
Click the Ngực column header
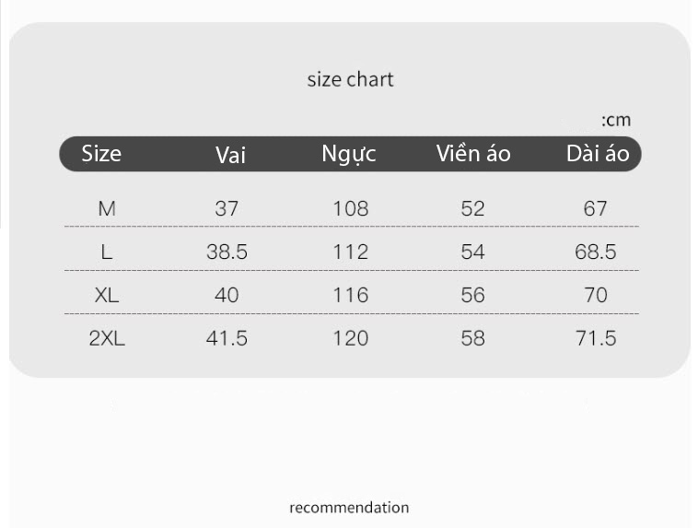coord(349,155)
